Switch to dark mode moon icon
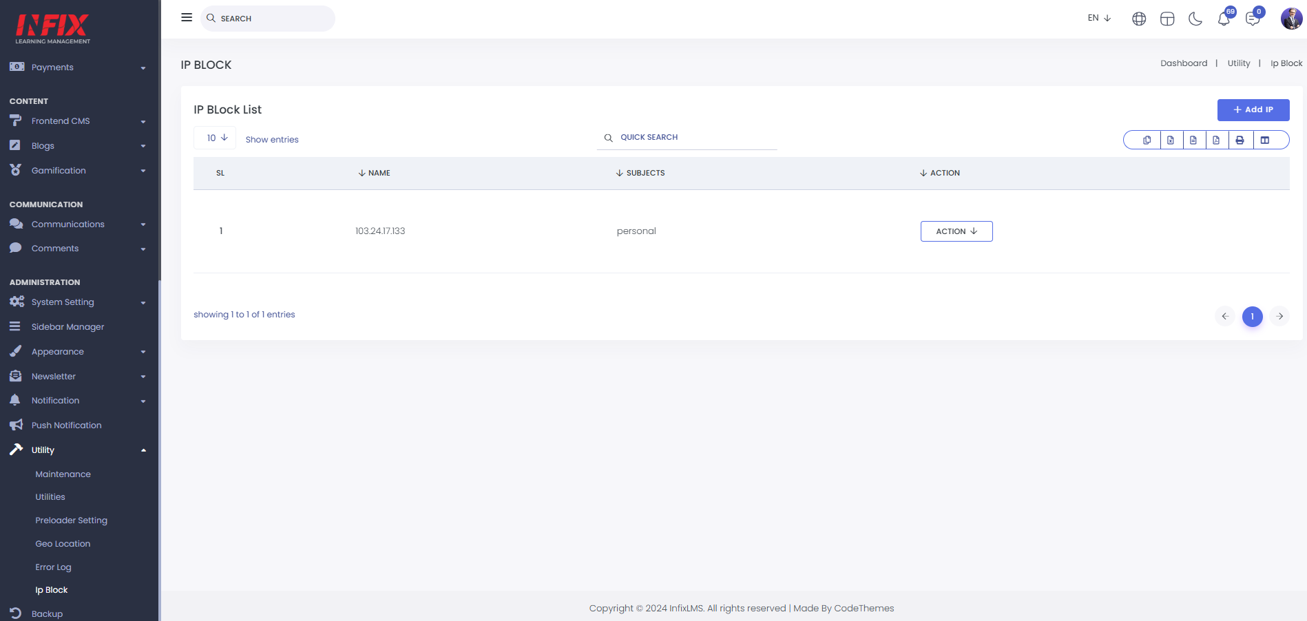This screenshot has width=1307, height=621. click(x=1195, y=19)
